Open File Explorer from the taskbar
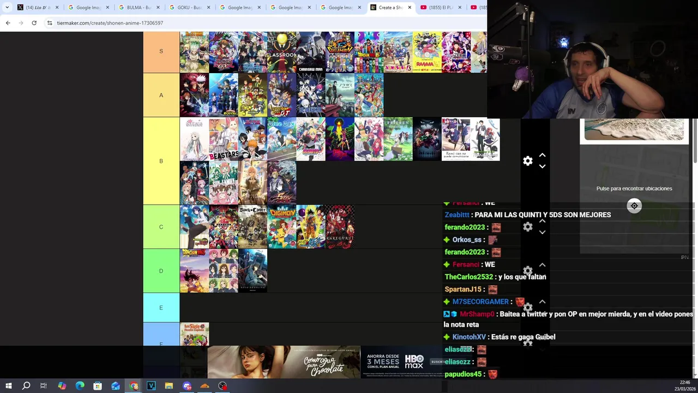Screen dimensions: 698x393 point(169,386)
